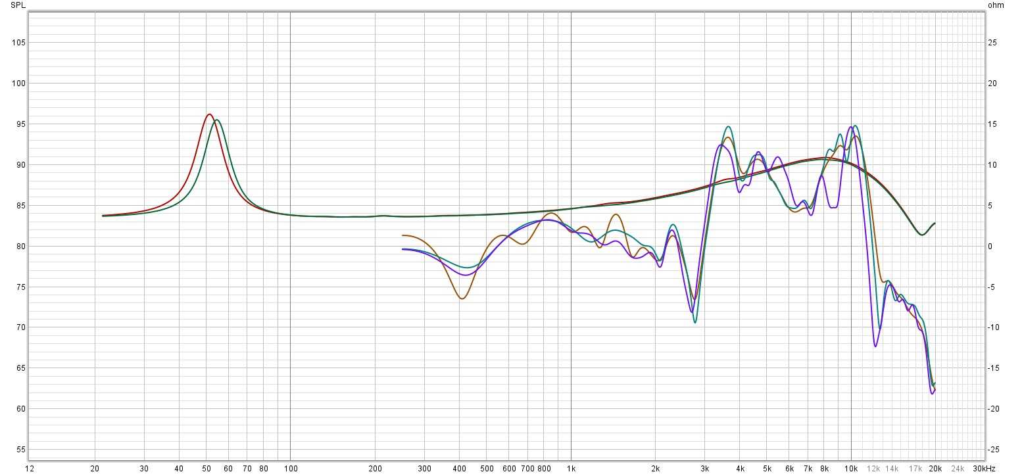This screenshot has width=1022, height=476.
Task: Click the -15 ohm tick label
Action: tap(994, 368)
